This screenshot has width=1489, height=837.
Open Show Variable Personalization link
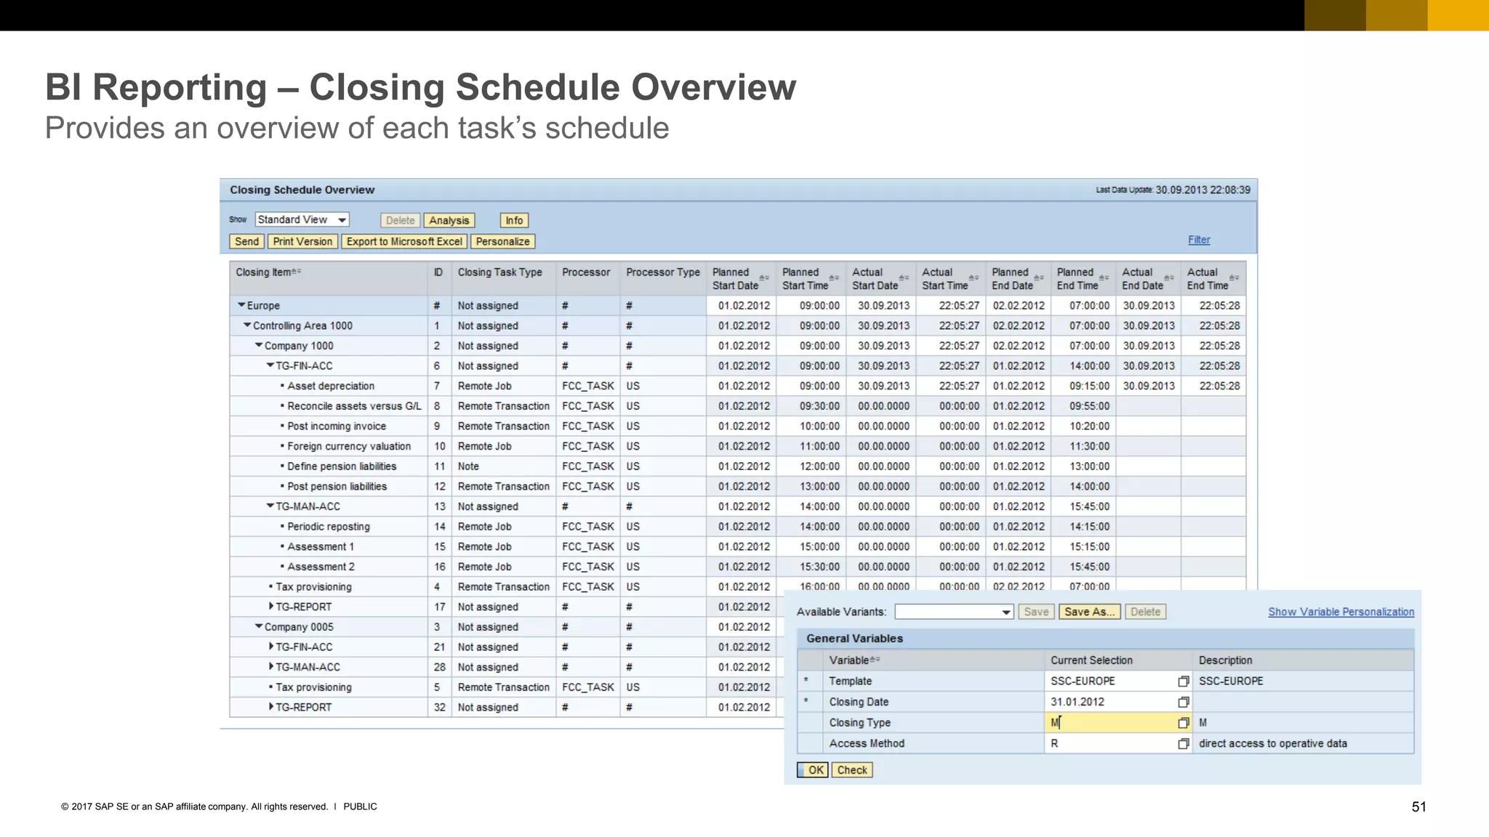click(x=1341, y=612)
